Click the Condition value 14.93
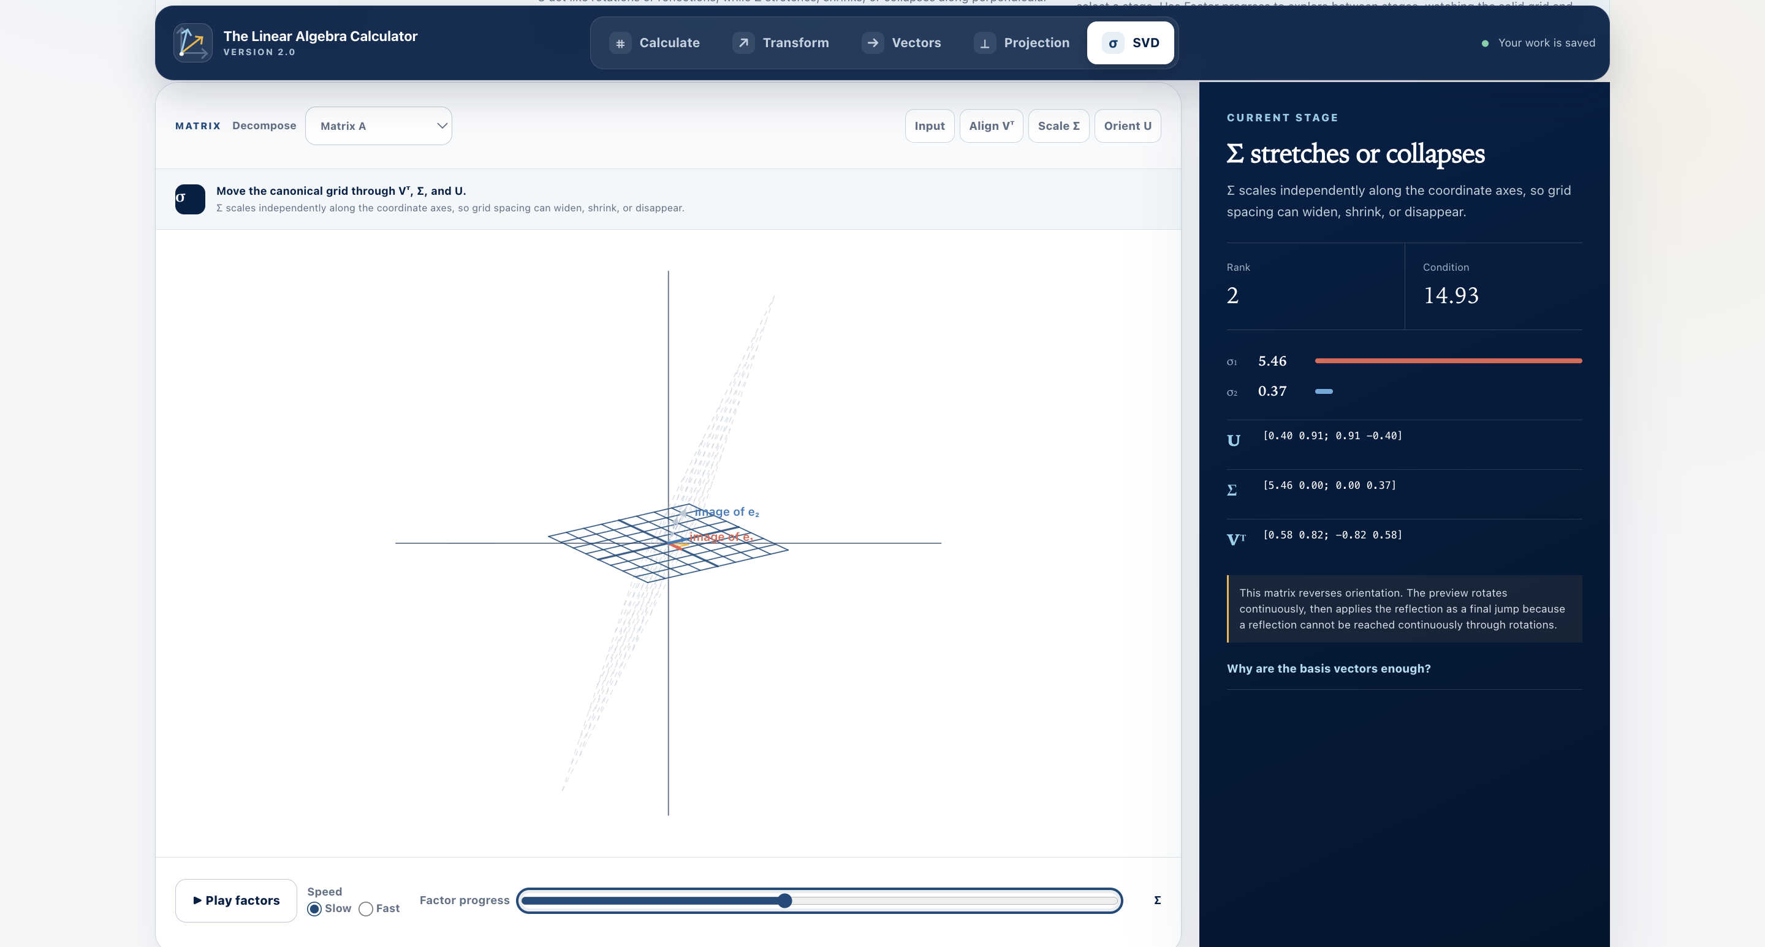The image size is (1765, 947). (1451, 295)
